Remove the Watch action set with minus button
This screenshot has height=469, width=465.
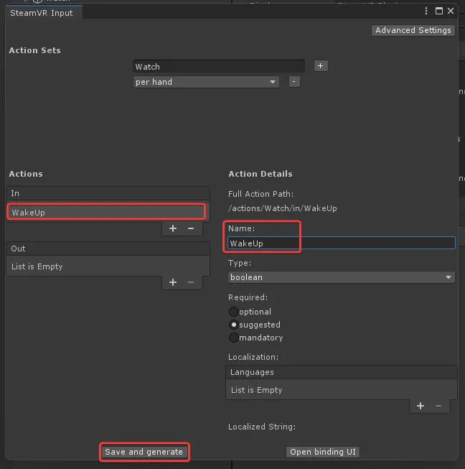tap(294, 82)
